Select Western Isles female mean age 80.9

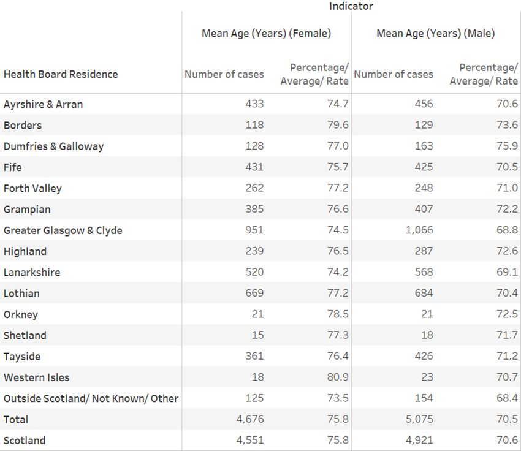(x=338, y=377)
